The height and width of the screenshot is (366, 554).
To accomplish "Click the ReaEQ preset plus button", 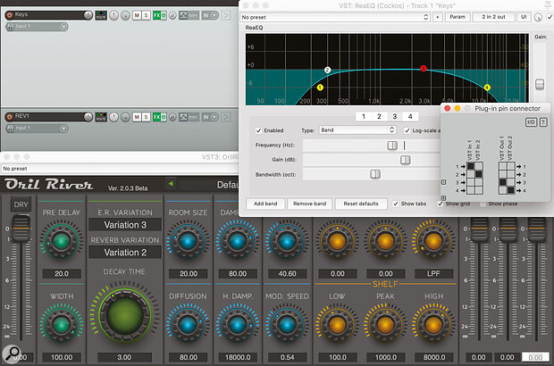I will pos(438,17).
